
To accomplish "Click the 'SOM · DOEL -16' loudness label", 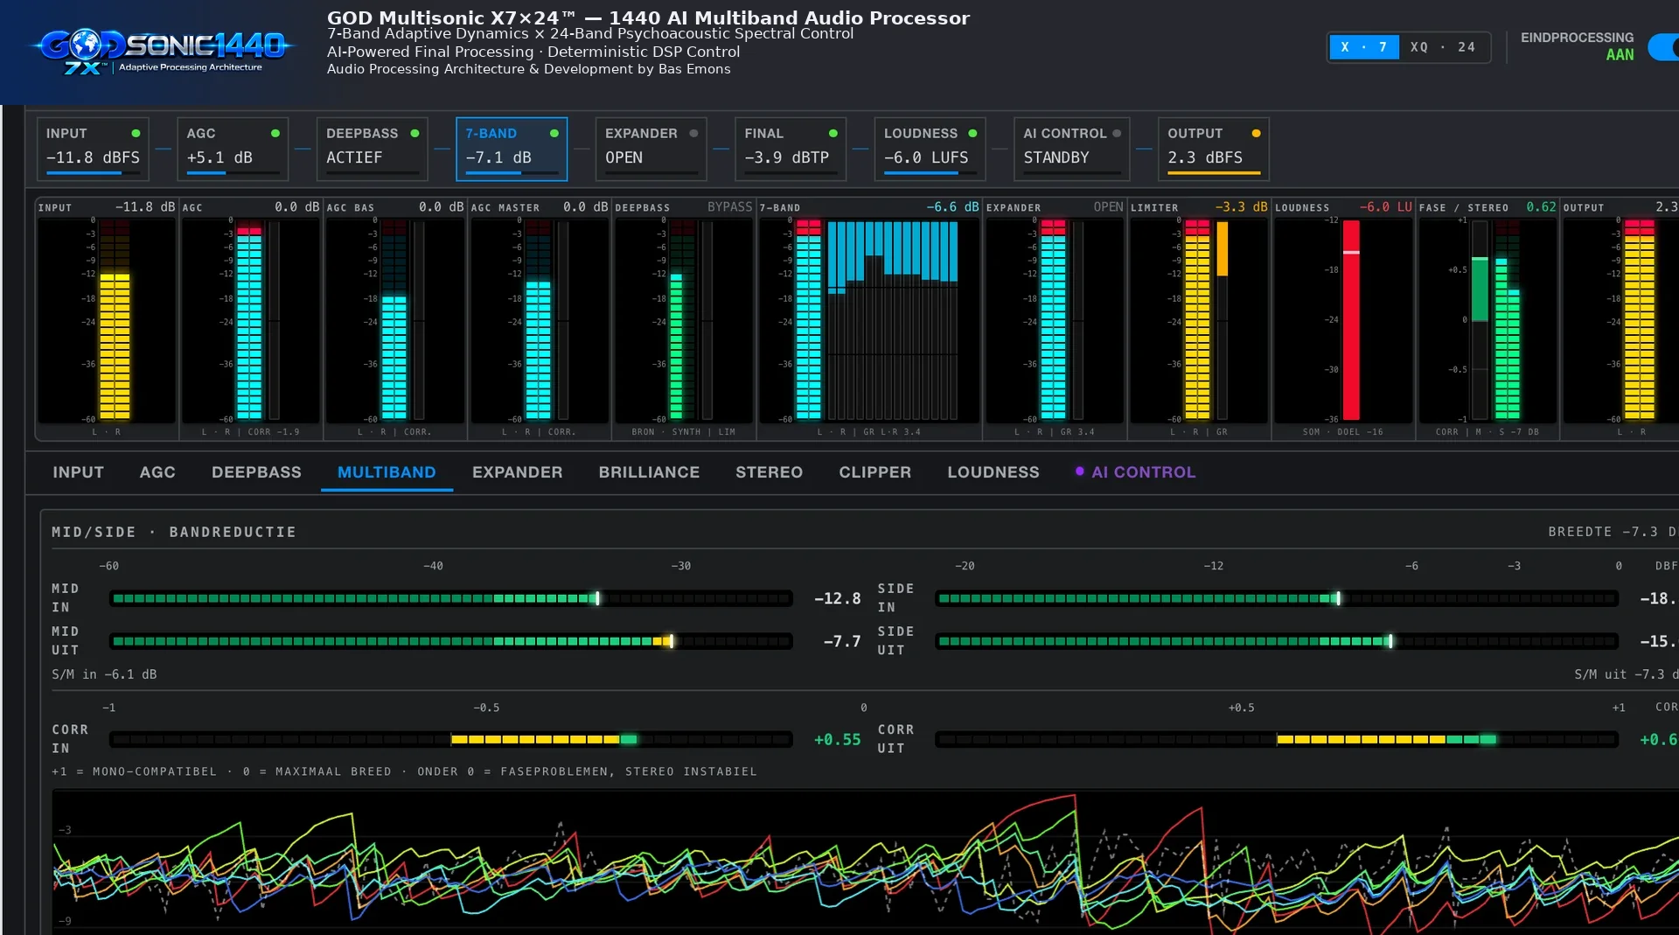I will click(x=1342, y=432).
